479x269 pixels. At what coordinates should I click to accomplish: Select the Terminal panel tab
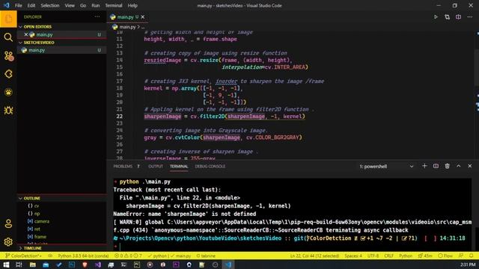179,166
